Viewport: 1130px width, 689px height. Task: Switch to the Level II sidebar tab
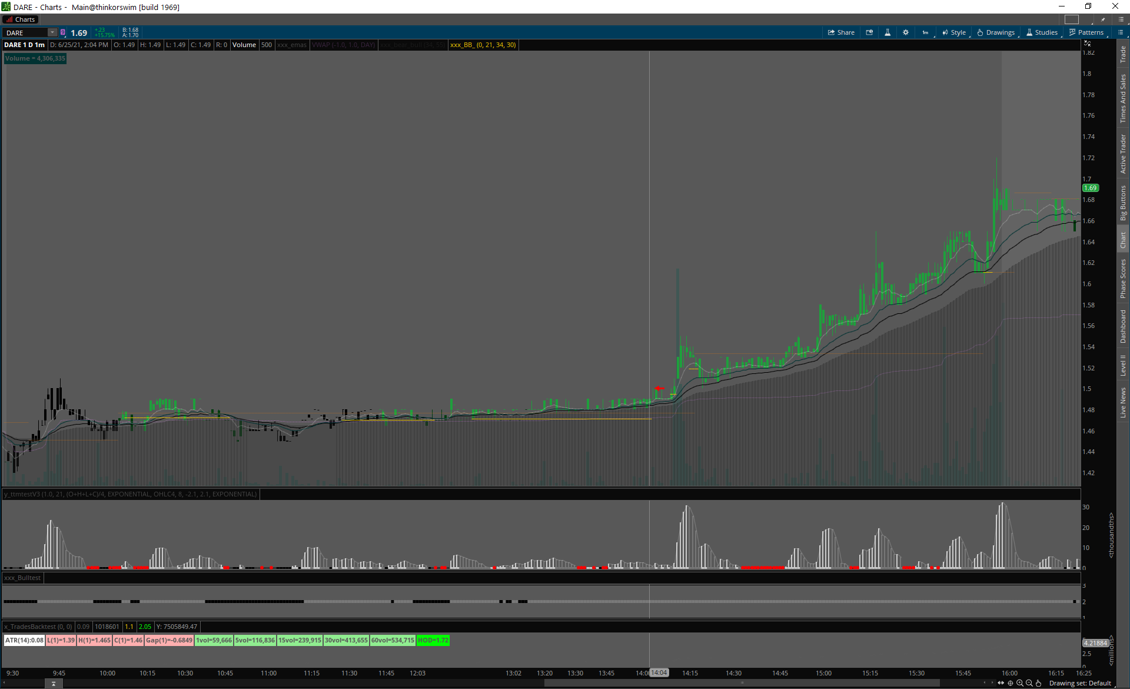coord(1123,365)
